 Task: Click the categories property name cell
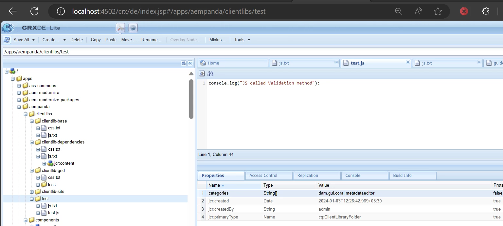click(x=234, y=193)
